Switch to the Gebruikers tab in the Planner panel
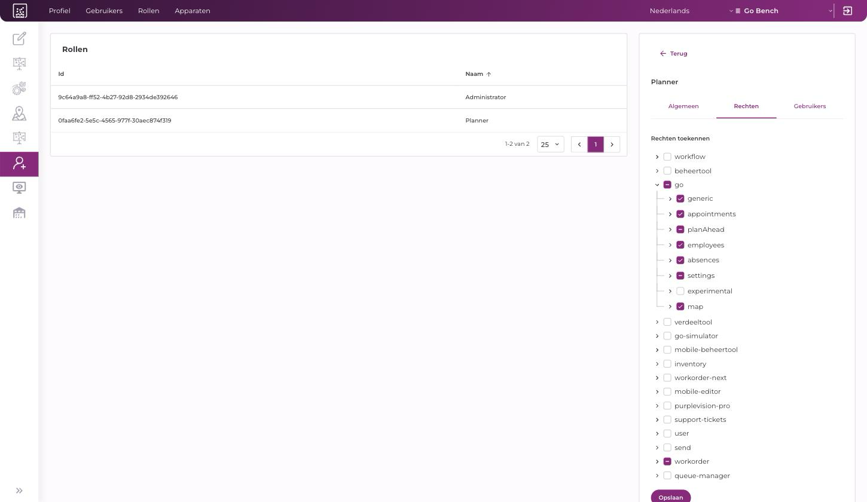Screen dimensions: 867x502 [810, 106]
